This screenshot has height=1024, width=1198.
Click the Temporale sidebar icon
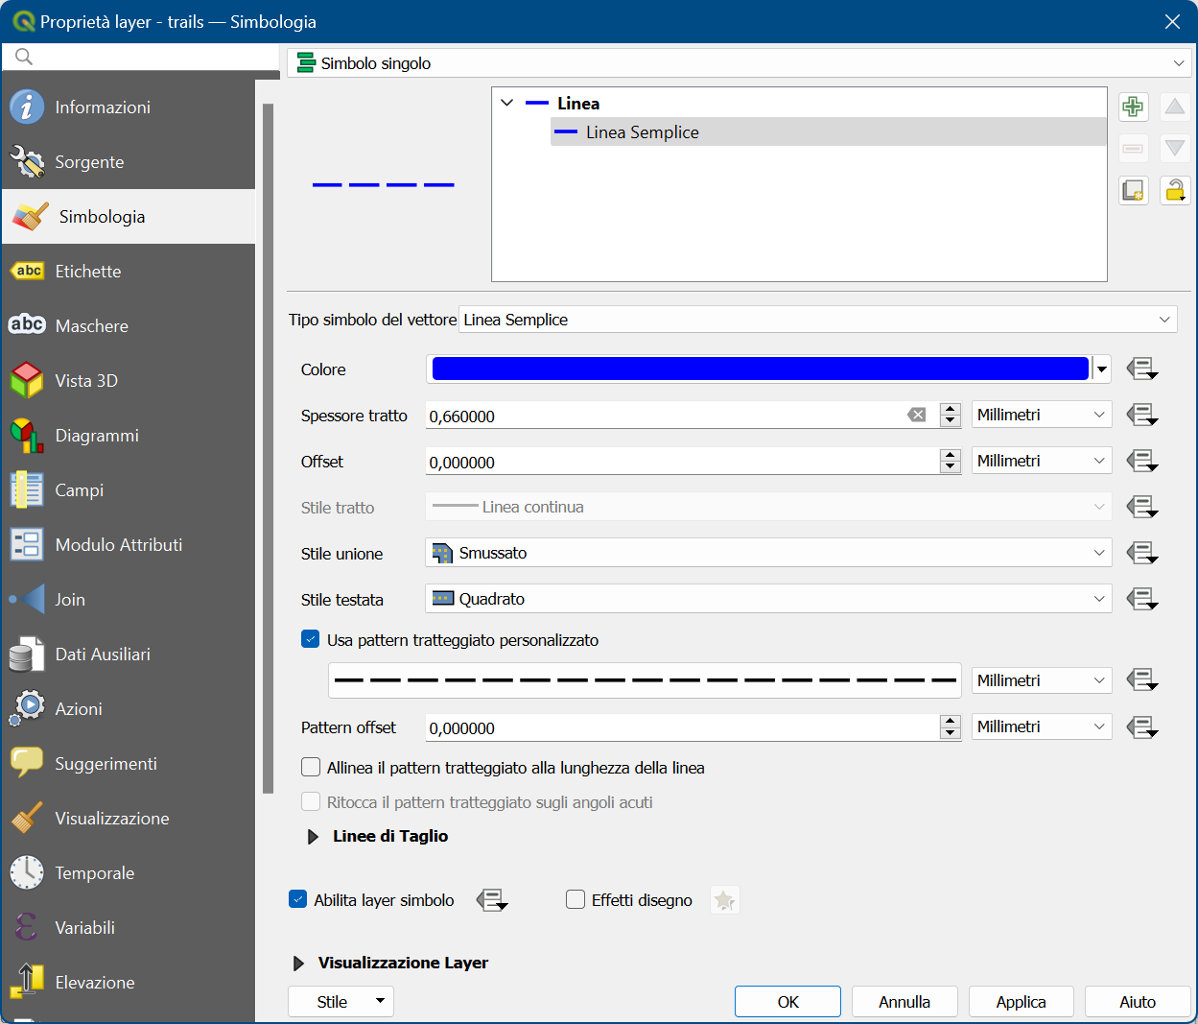[27, 872]
